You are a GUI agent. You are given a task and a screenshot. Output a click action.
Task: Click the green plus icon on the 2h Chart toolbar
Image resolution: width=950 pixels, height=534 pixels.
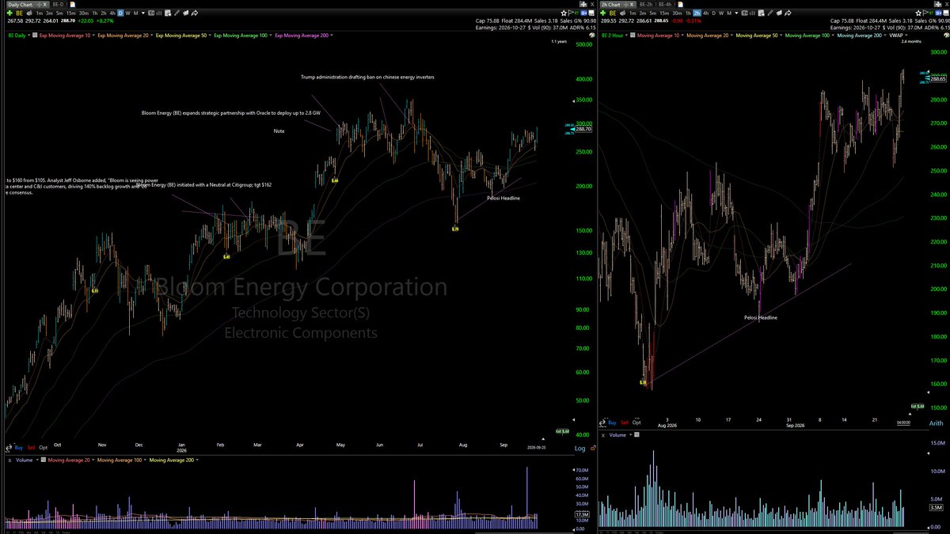click(604, 13)
